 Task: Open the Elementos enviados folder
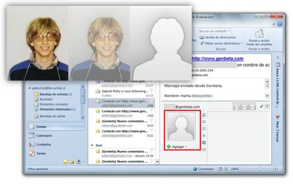point(51,104)
